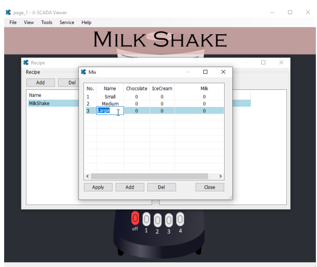Image resolution: width=317 pixels, height=267 pixels.
Task: Maximize the X-SCADA Viewer main window
Action: [x=290, y=12]
